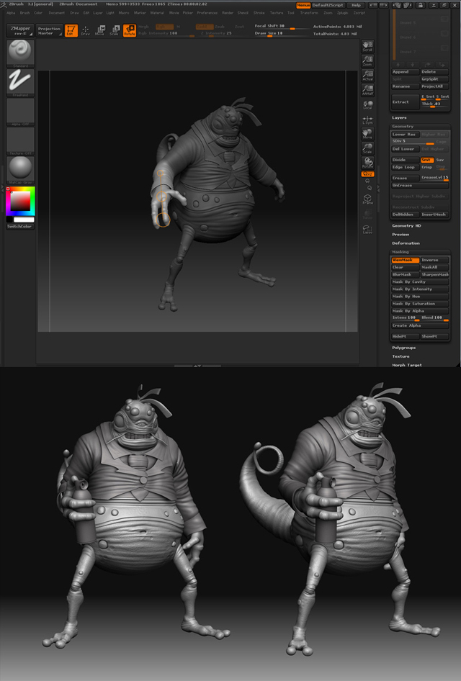Expand the Deformation subpalette
The height and width of the screenshot is (681, 461).
point(406,243)
